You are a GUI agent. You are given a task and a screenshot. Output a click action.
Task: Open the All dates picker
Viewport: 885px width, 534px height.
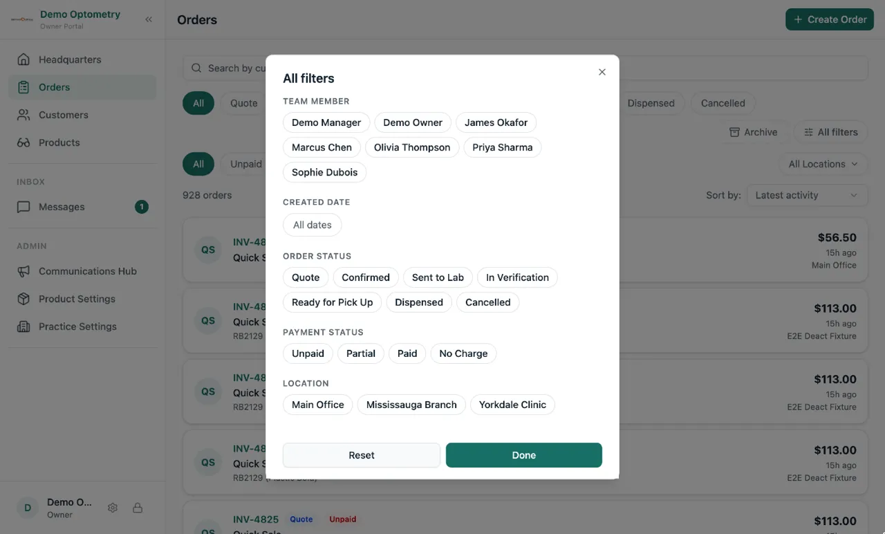tap(313, 225)
